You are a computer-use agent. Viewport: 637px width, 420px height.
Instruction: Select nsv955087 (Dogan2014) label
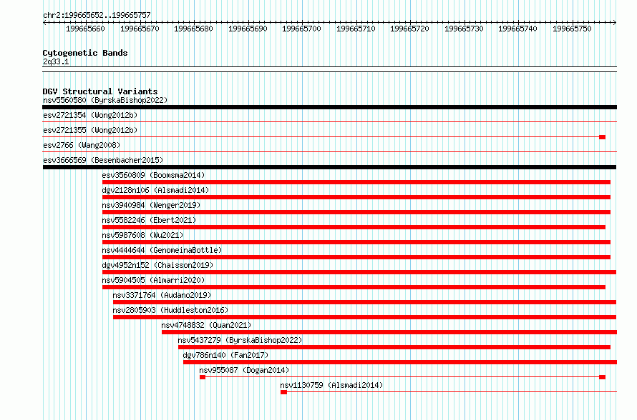[x=244, y=370]
